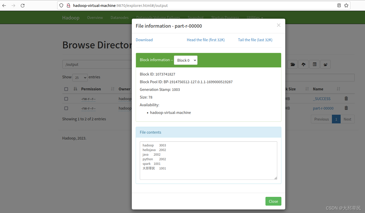The image size is (365, 213).
Task: Click the Size: 78 text
Action: click(146, 97)
